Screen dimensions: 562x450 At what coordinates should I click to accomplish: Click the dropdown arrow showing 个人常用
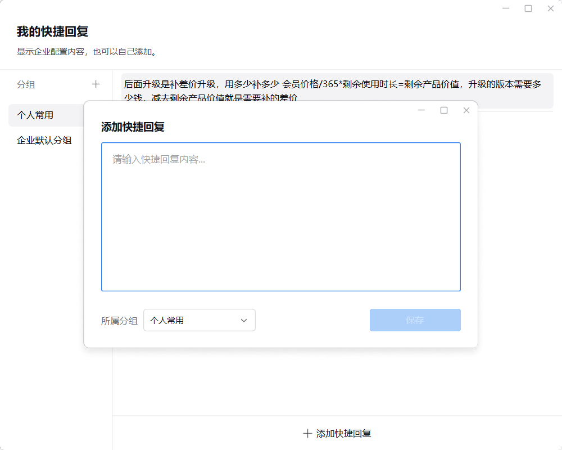(x=244, y=319)
